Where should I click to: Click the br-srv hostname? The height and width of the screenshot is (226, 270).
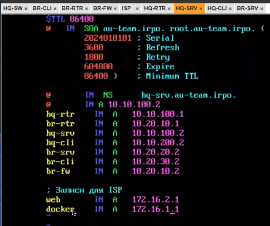coord(60,152)
